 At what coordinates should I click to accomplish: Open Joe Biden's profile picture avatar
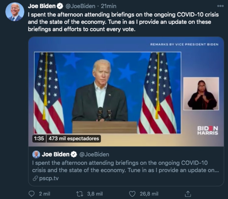pyautogui.click(x=14, y=12)
